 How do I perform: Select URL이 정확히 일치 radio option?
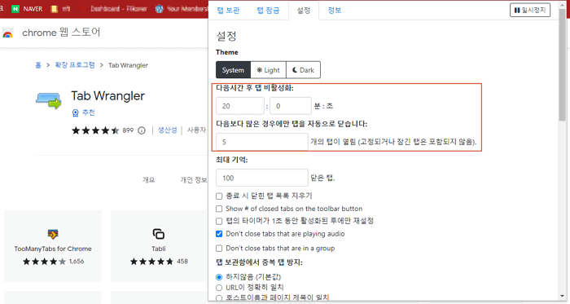pyautogui.click(x=219, y=288)
